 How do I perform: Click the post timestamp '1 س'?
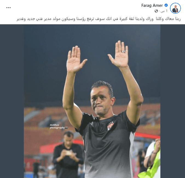[164, 11]
